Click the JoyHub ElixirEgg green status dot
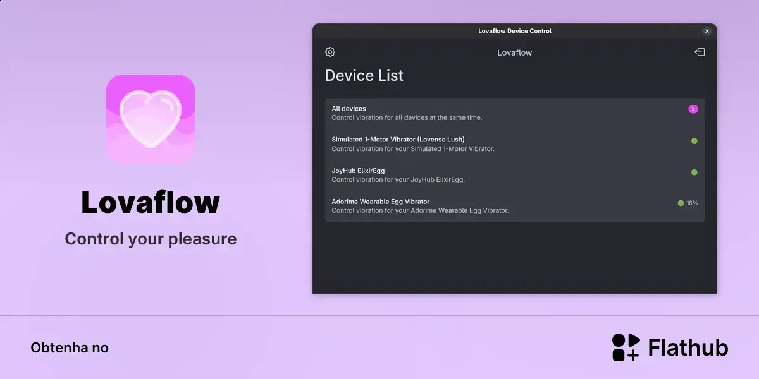759x379 pixels. tap(694, 172)
